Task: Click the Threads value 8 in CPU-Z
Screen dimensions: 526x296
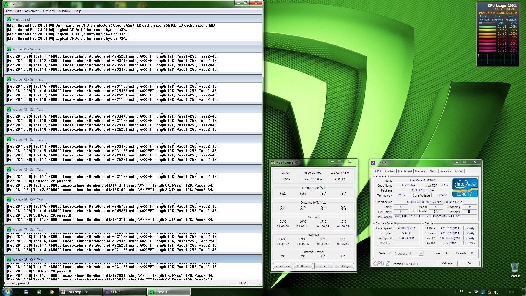Action: click(472, 253)
